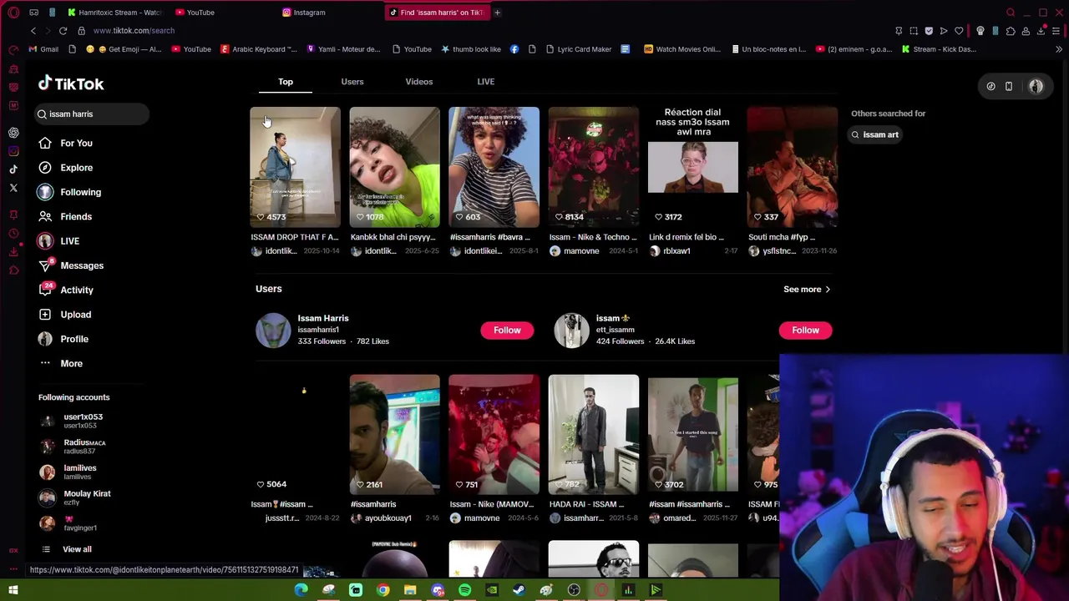Open the 'ISSAM DROP THAT F A...' video thumbnail

(295, 167)
